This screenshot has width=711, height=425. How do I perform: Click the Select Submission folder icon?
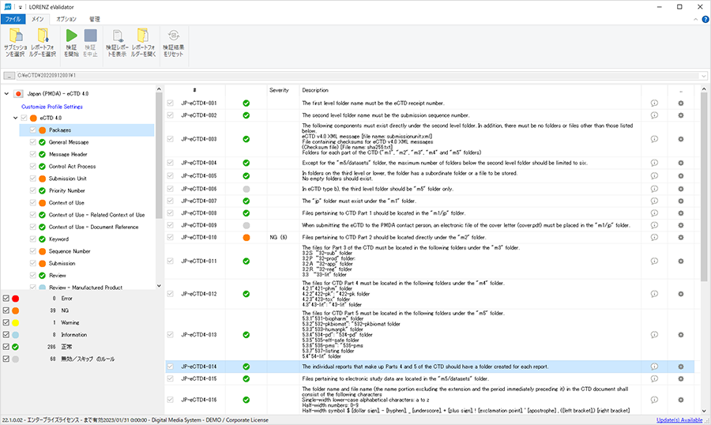click(x=16, y=36)
